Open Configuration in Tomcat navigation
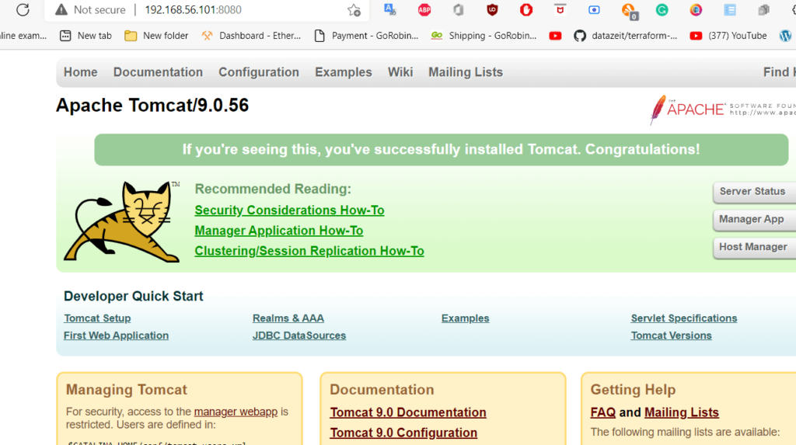The height and width of the screenshot is (445, 796). pos(259,72)
